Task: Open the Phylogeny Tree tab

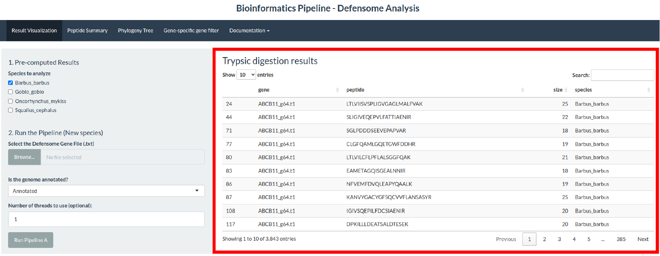Action: (x=135, y=31)
